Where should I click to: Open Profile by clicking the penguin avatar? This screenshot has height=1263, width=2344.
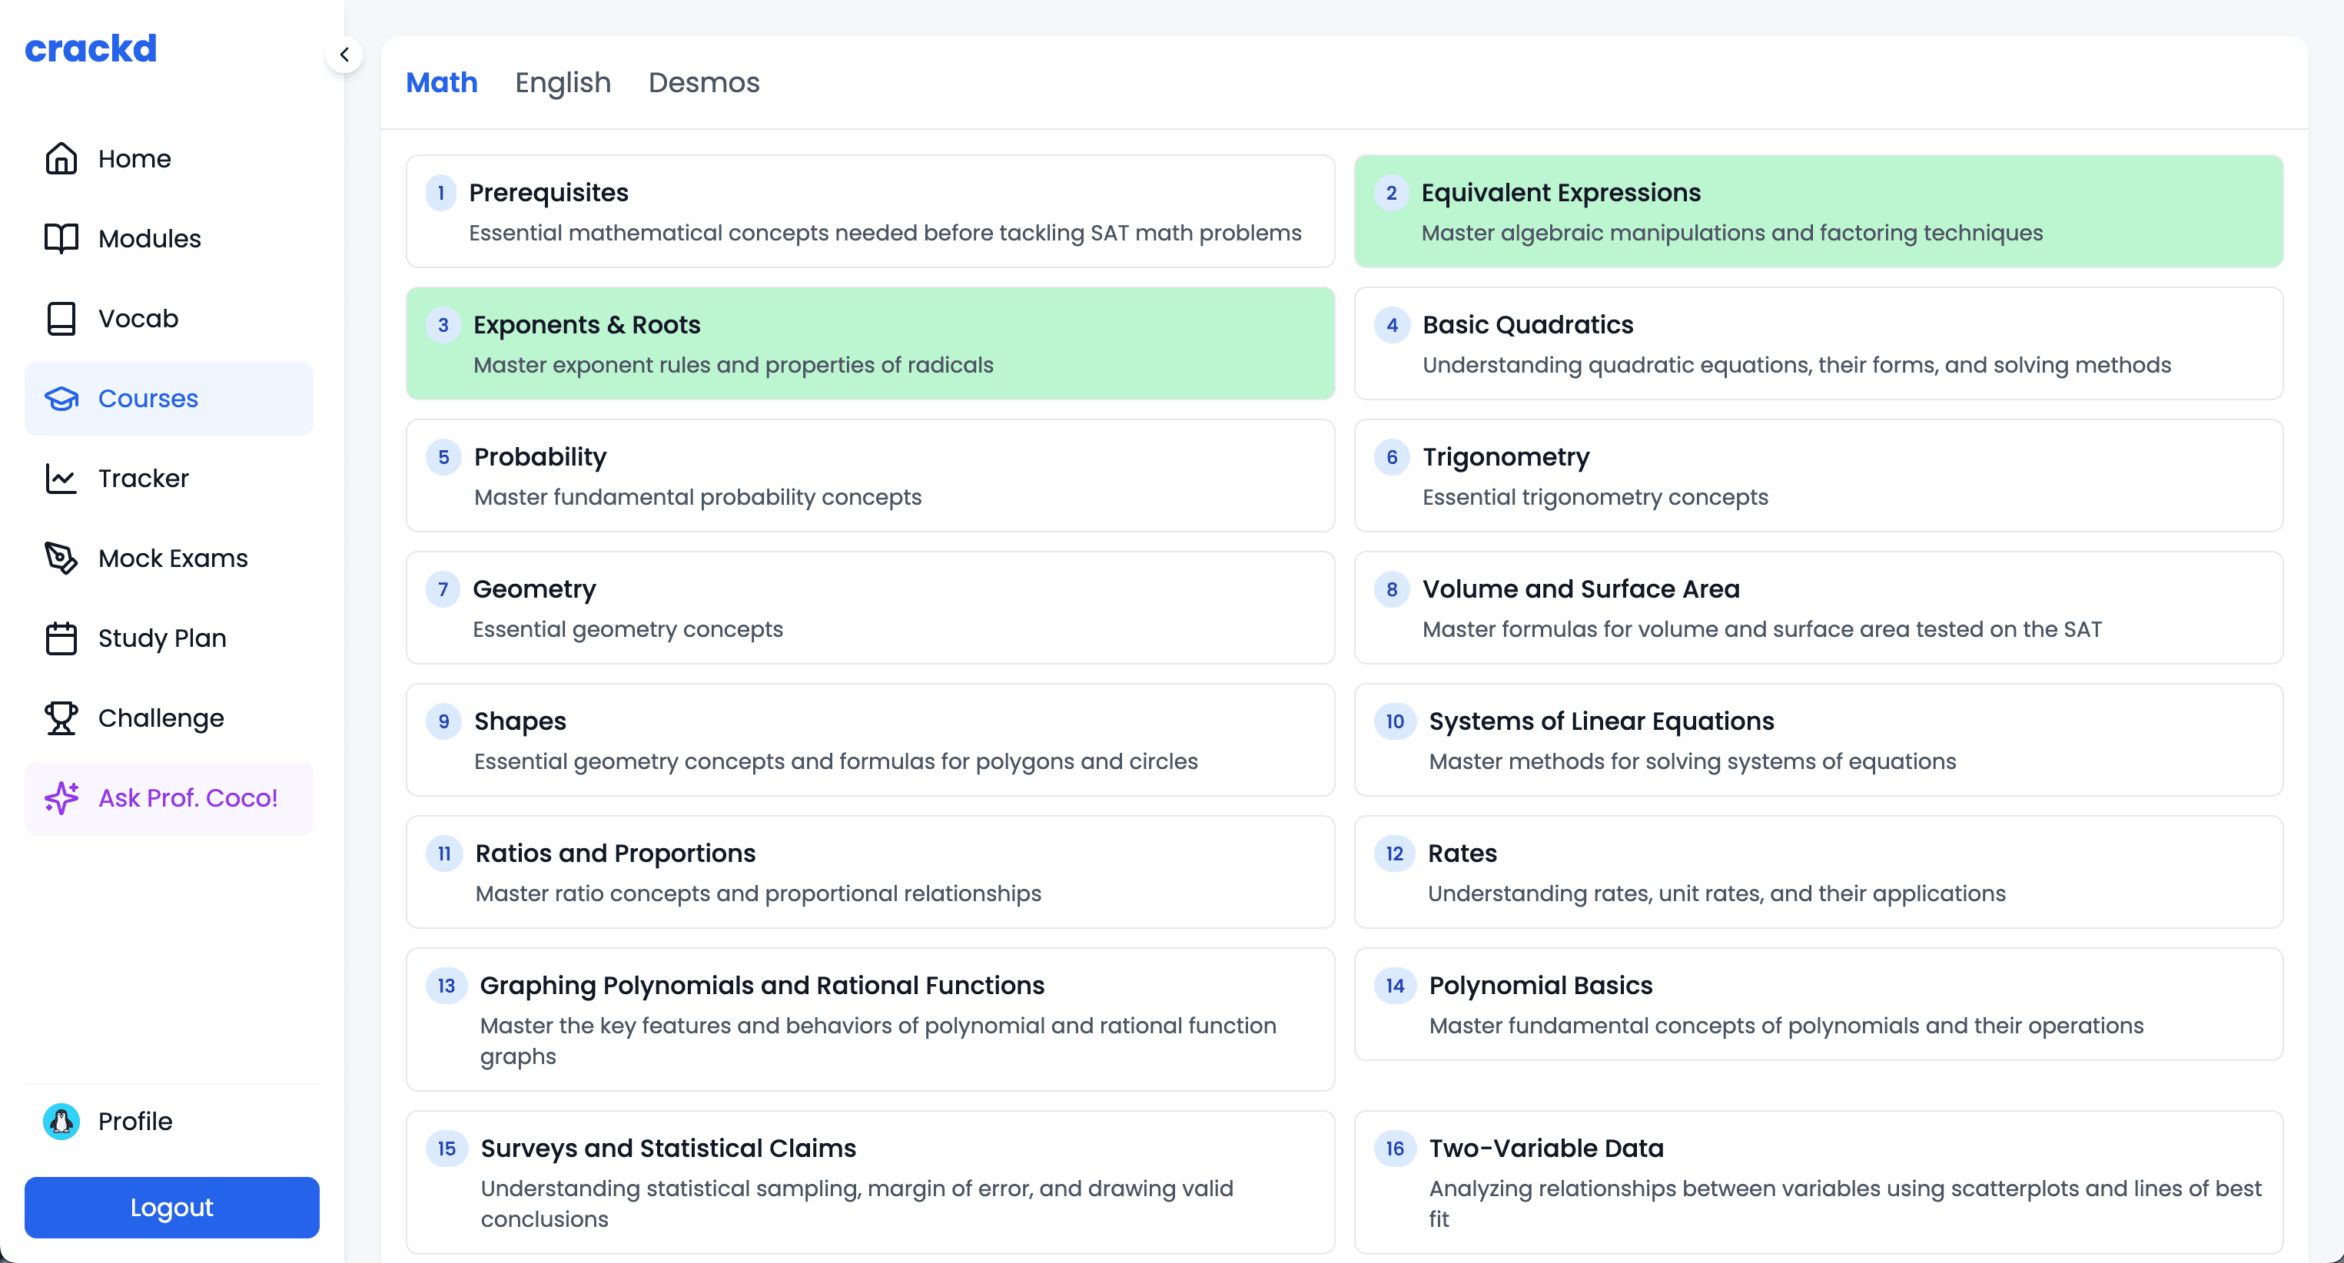pyautogui.click(x=60, y=1121)
